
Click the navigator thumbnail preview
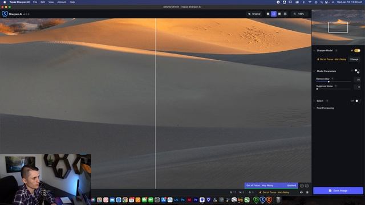(x=338, y=27)
